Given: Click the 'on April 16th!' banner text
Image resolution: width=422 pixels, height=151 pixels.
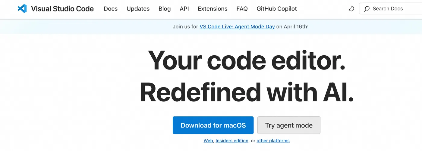Looking at the screenshot, I should point(292,26).
